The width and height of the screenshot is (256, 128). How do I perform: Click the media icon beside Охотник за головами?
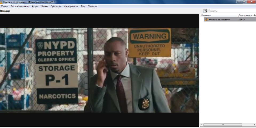pos(206,19)
